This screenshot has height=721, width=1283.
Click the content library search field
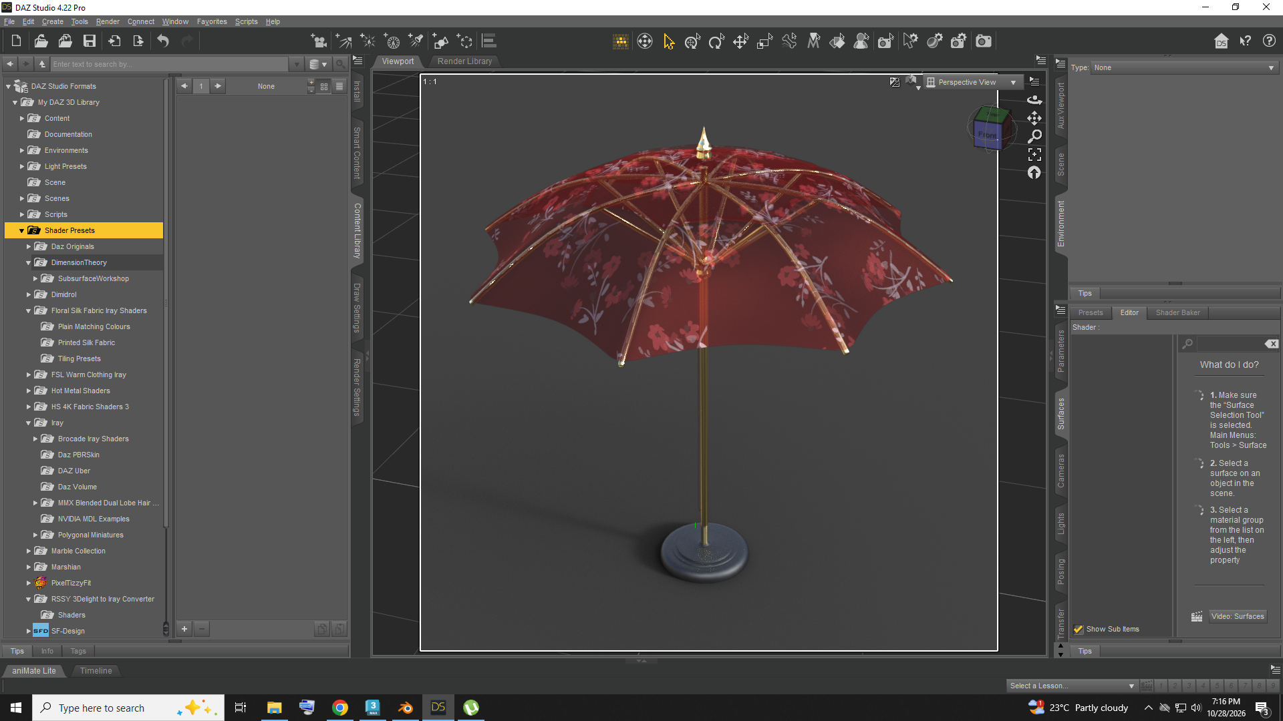pos(170,64)
